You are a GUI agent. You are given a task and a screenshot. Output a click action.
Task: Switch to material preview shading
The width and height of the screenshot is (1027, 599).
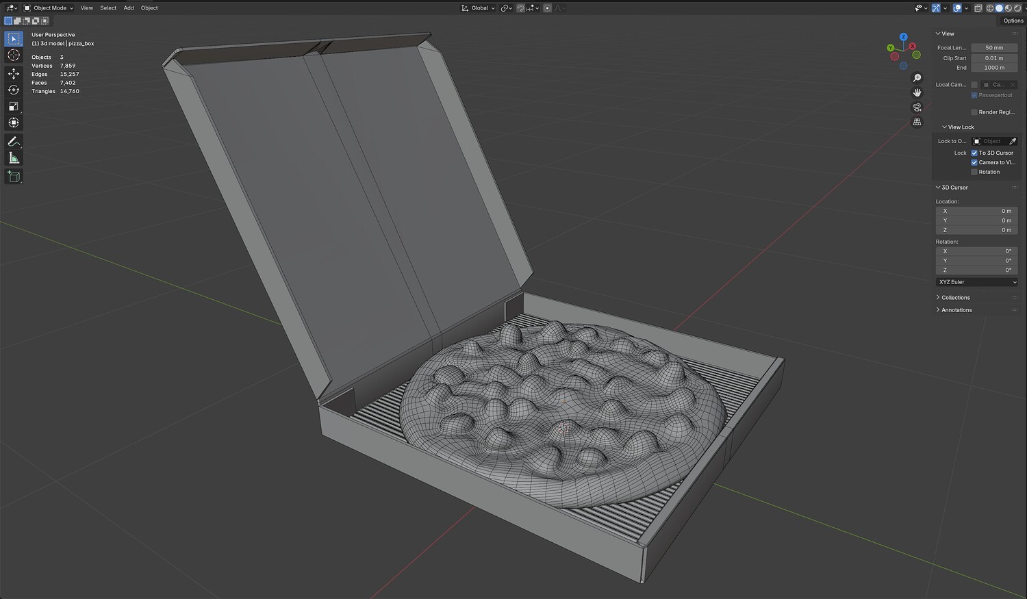tap(1008, 8)
